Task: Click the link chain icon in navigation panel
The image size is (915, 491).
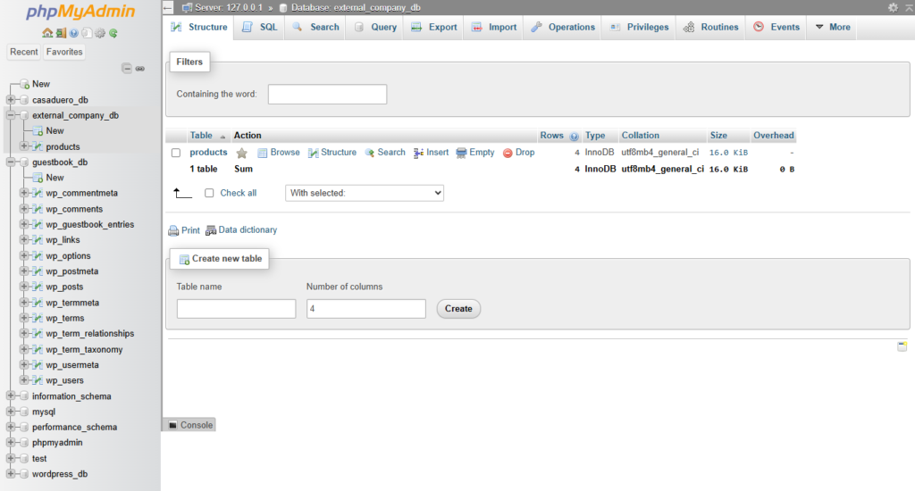Action: tap(140, 68)
